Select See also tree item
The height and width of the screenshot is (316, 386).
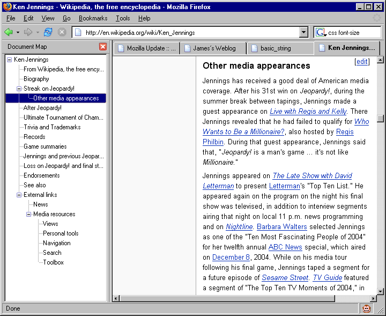tap(35, 185)
